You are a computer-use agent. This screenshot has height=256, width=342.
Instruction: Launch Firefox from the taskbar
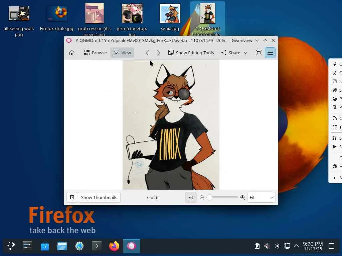(114, 246)
